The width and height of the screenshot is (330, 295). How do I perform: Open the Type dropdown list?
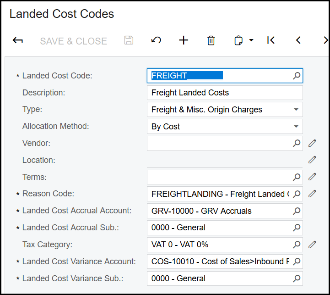pyautogui.click(x=296, y=110)
